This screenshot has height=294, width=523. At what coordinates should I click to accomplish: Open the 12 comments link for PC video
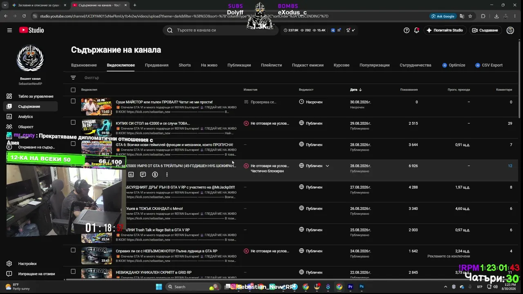click(510, 166)
